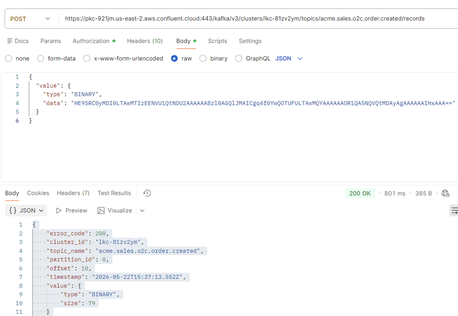Click the "offset": 10 line
Image resolution: width=458 pixels, height=316 pixels.
click(69, 268)
